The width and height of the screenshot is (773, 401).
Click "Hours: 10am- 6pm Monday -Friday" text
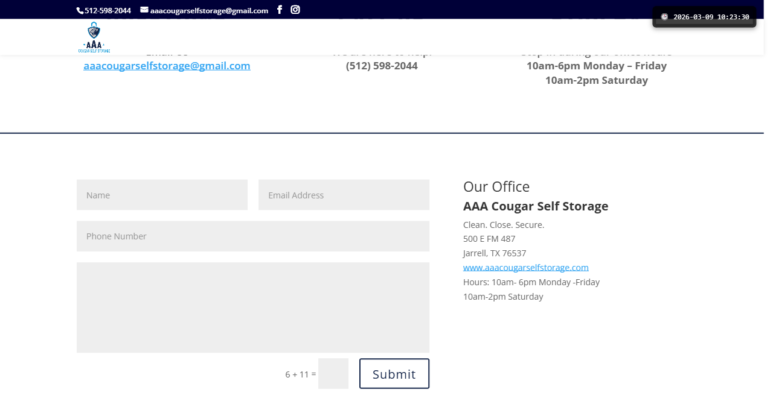tap(531, 282)
